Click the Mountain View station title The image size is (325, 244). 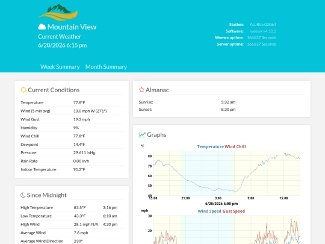[x=72, y=27]
